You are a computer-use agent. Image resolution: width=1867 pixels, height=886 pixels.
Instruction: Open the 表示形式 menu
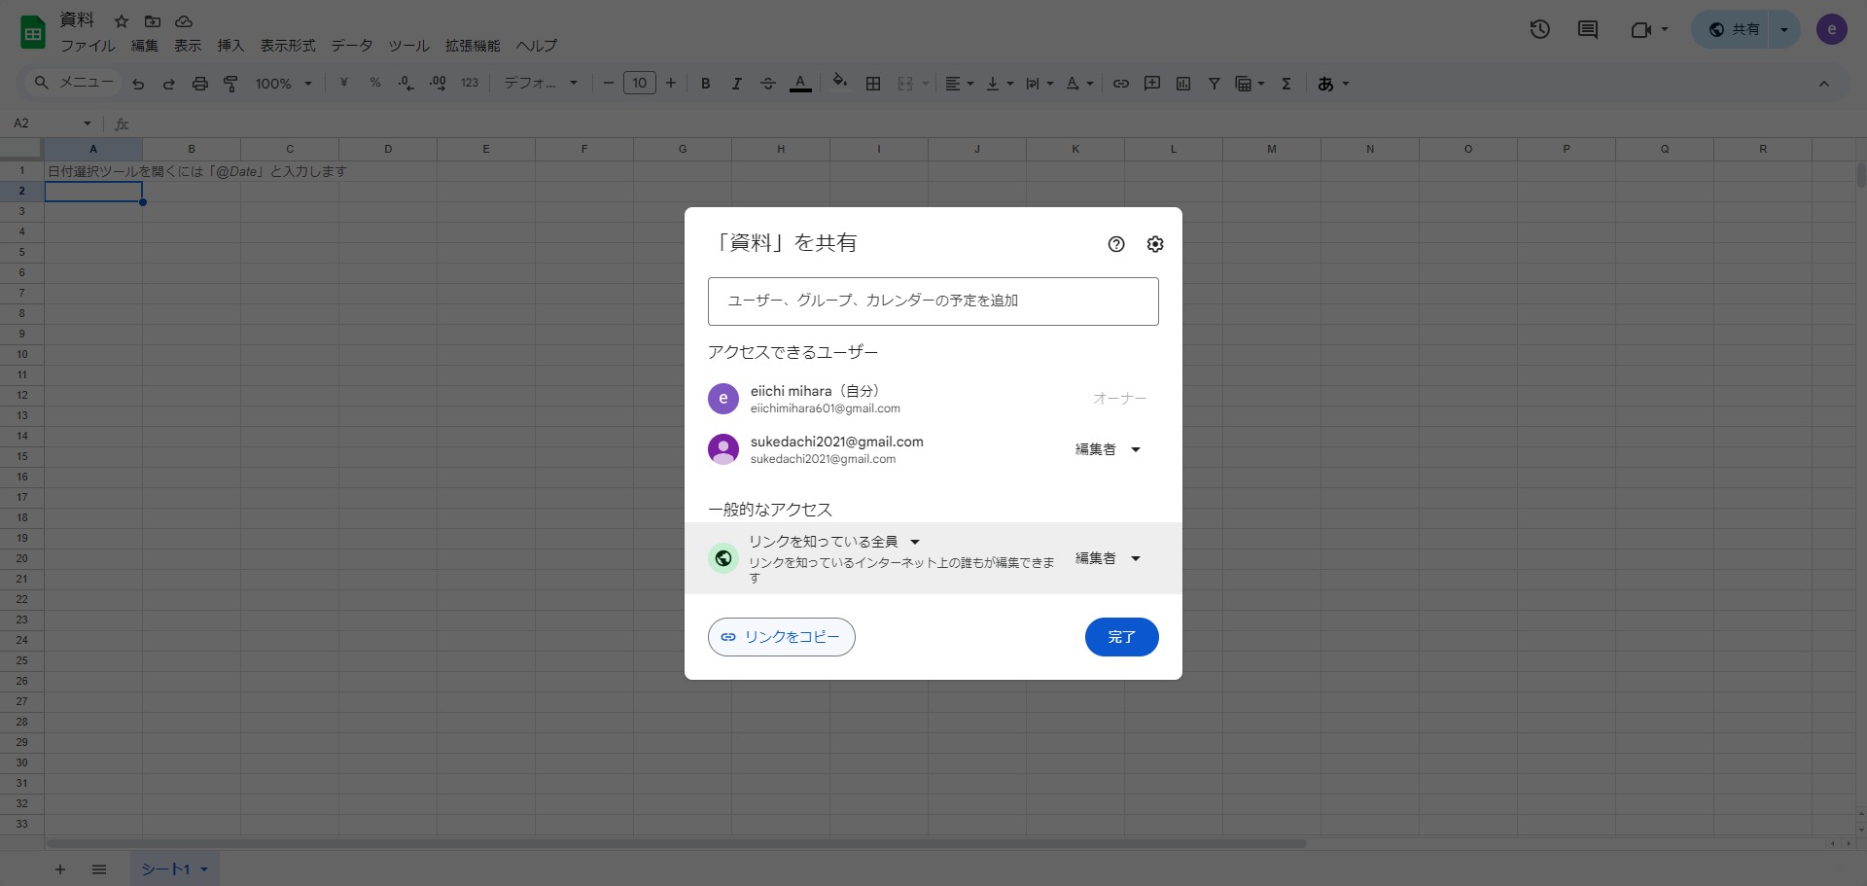[288, 46]
